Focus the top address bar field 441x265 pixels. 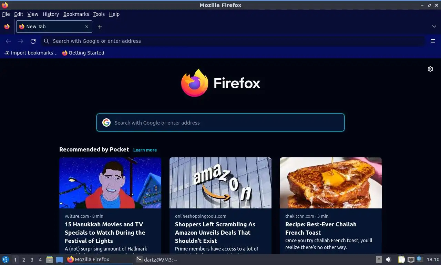pos(233,41)
